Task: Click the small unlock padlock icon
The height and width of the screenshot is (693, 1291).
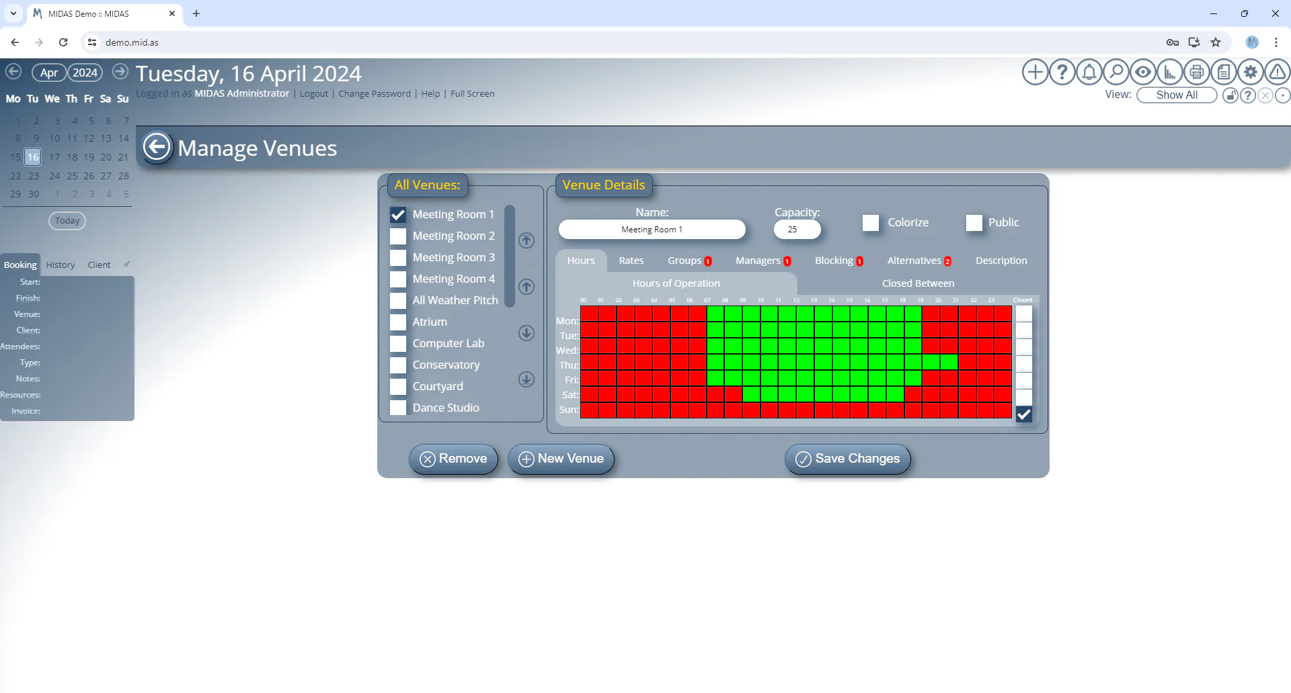Action: pos(1230,95)
